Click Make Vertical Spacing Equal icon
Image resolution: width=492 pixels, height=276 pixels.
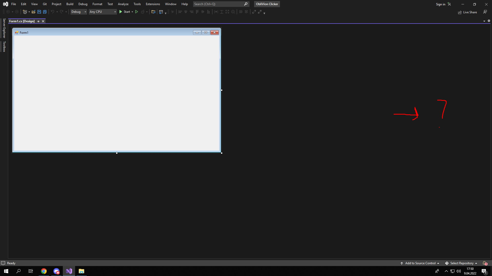(x=246, y=12)
